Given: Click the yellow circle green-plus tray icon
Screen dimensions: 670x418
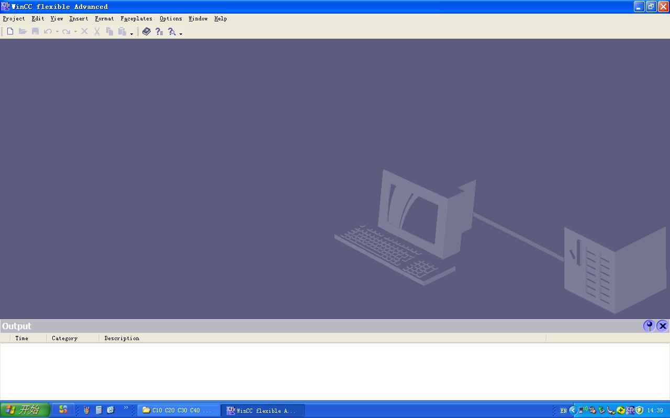Looking at the screenshot, I should pyautogui.click(x=620, y=410).
